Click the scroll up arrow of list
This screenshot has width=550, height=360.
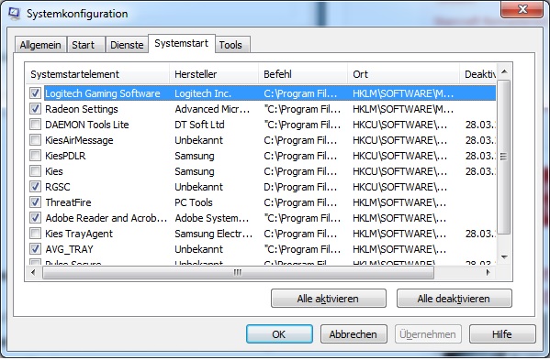[x=504, y=71]
